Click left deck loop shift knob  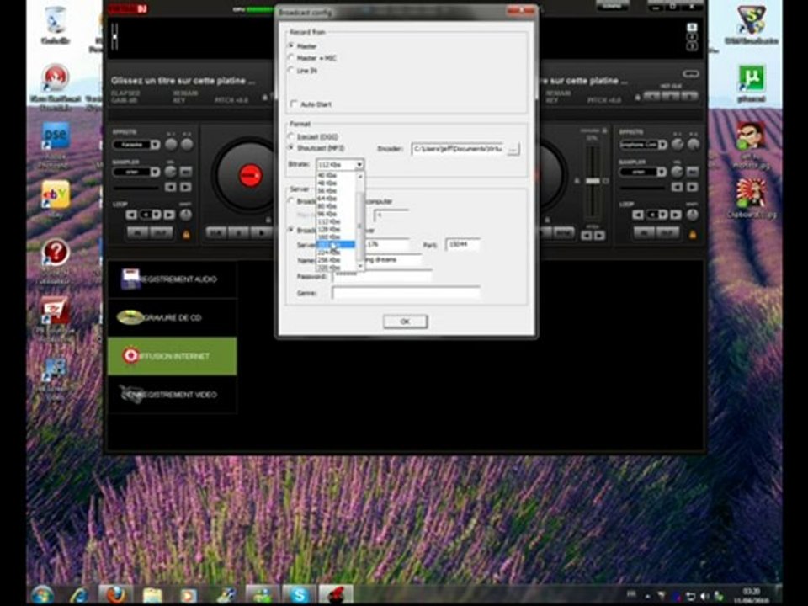(186, 215)
